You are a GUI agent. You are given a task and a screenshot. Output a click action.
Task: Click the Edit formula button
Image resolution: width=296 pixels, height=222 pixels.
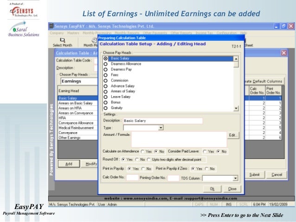tap(233, 135)
